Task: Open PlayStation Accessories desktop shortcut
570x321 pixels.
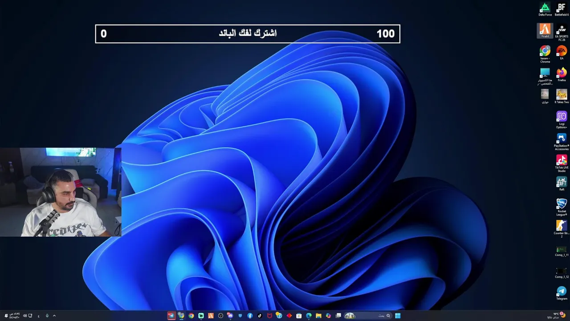Action: tap(562, 142)
